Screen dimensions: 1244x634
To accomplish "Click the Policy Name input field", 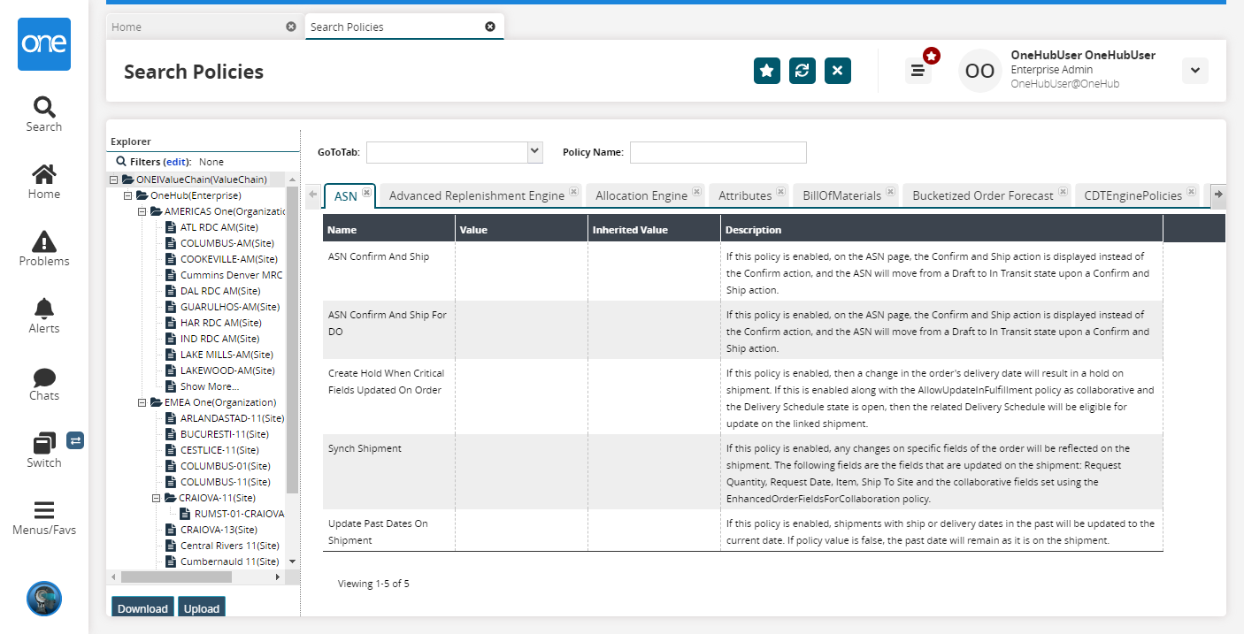I will coord(718,152).
